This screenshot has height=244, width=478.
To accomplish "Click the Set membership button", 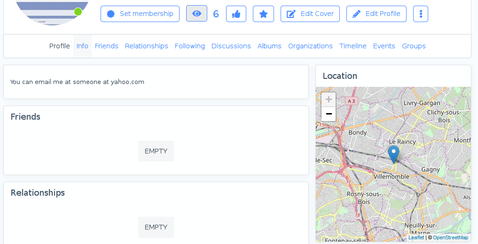I will 140,14.
